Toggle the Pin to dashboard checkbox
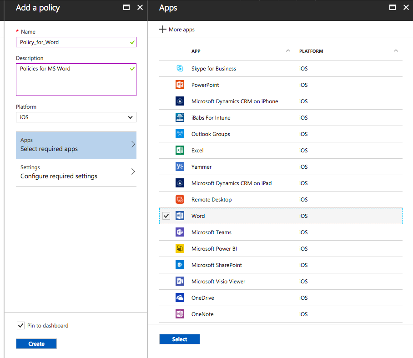 [x=20, y=326]
